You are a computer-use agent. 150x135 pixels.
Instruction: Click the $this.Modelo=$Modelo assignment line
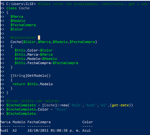36,59
